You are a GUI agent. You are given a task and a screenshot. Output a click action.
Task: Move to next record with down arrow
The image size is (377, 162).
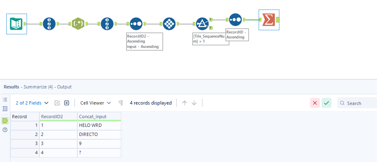[194, 103]
